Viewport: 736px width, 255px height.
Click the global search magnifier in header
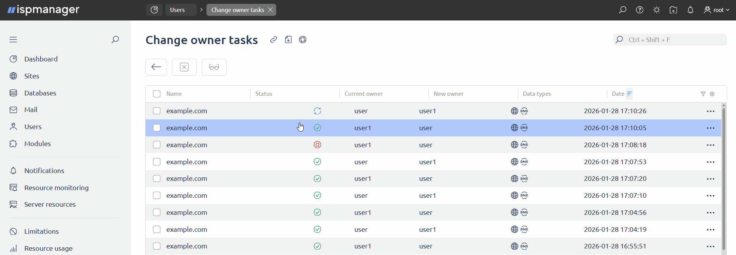[623, 10]
